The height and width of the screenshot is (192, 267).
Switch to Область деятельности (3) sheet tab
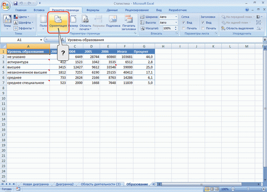(100, 184)
